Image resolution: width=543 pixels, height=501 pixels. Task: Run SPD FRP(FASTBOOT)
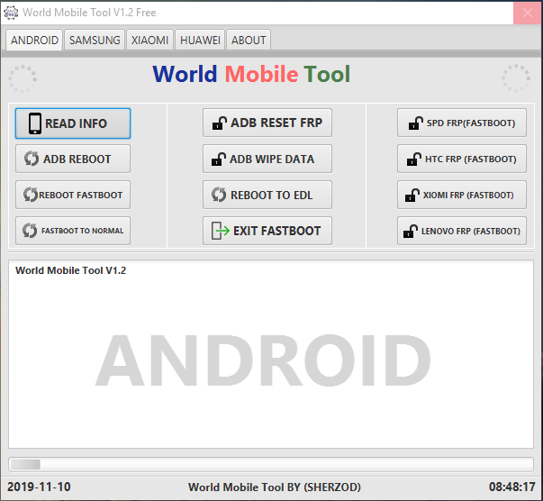(x=462, y=123)
